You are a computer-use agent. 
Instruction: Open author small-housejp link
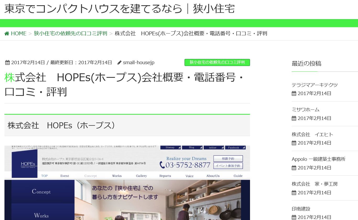(x=139, y=63)
